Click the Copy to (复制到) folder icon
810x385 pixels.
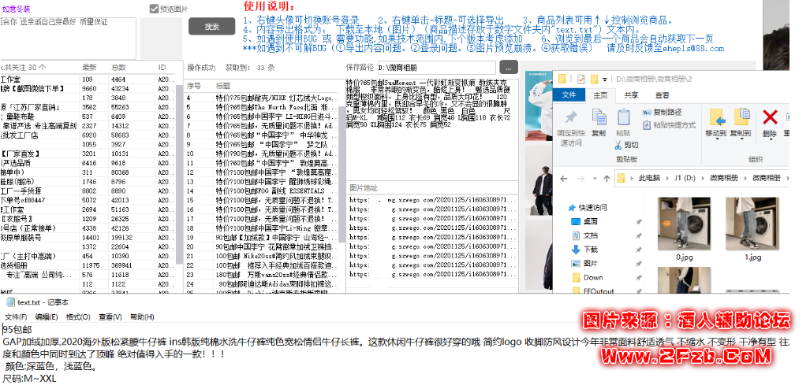(741, 117)
